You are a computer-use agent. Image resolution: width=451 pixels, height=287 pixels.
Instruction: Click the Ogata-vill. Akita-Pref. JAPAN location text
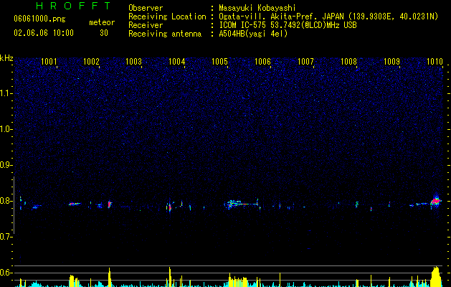328,17
